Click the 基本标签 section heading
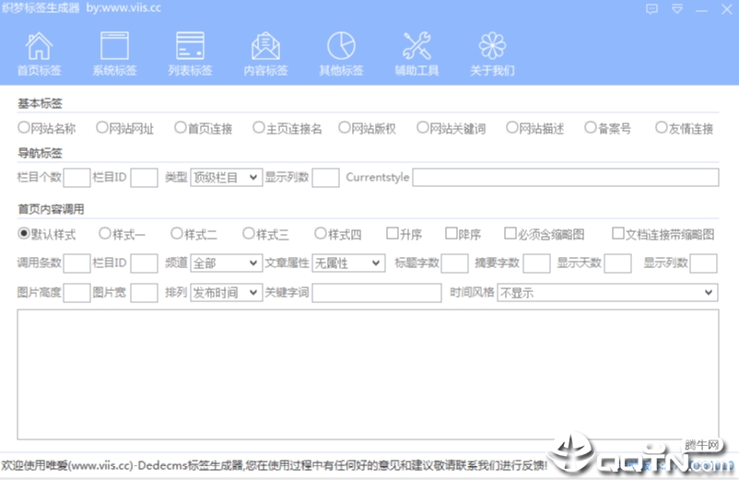The width and height of the screenshot is (739, 480). (40, 103)
